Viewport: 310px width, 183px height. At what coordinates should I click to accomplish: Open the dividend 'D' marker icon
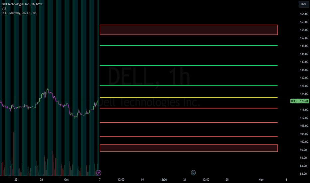click(x=193, y=173)
